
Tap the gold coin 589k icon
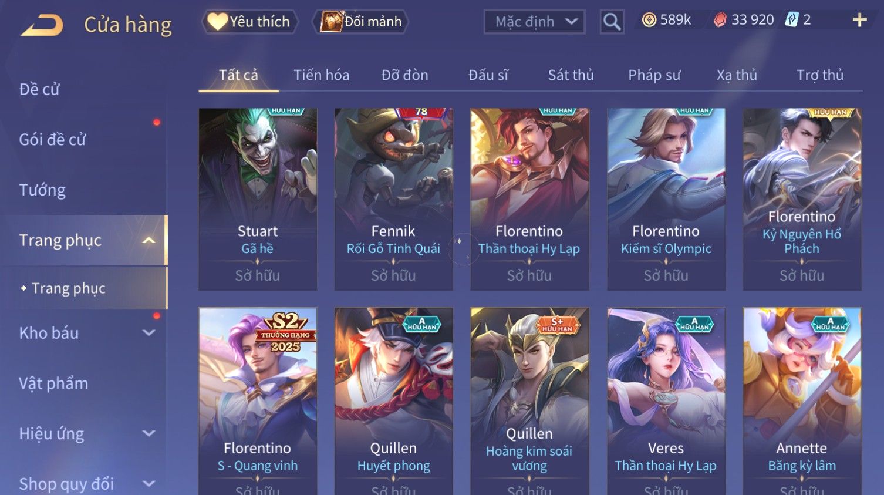click(649, 20)
